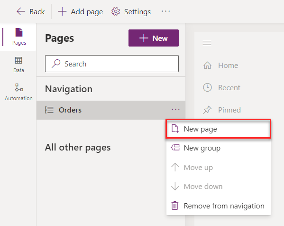Select Move down in the menu
The image size is (284, 226).
coord(219,187)
